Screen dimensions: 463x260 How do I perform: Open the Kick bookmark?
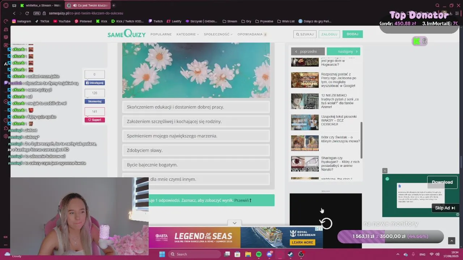pos(102,21)
